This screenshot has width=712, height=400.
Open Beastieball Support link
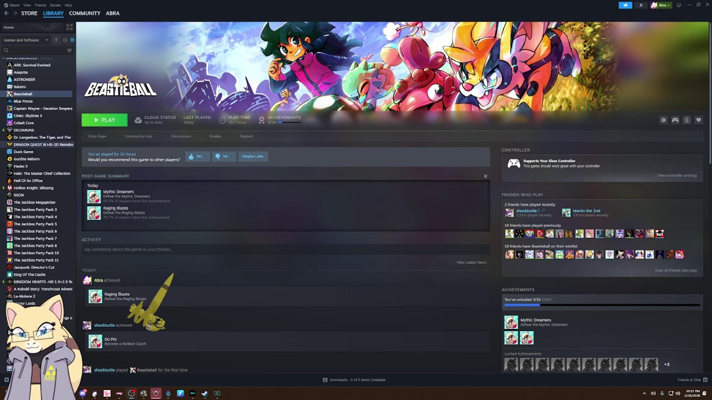246,136
